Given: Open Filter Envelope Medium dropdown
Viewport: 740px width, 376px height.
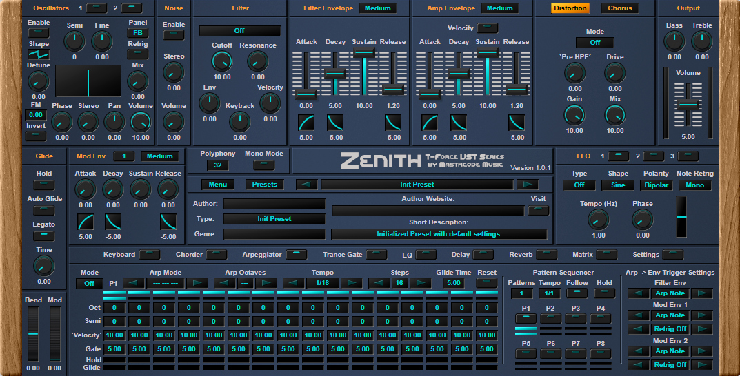Looking at the screenshot, I should point(377,8).
